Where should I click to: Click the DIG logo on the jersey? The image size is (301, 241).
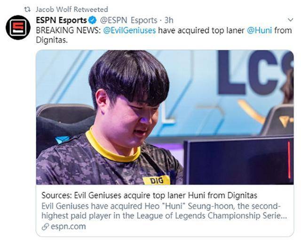click(156, 180)
